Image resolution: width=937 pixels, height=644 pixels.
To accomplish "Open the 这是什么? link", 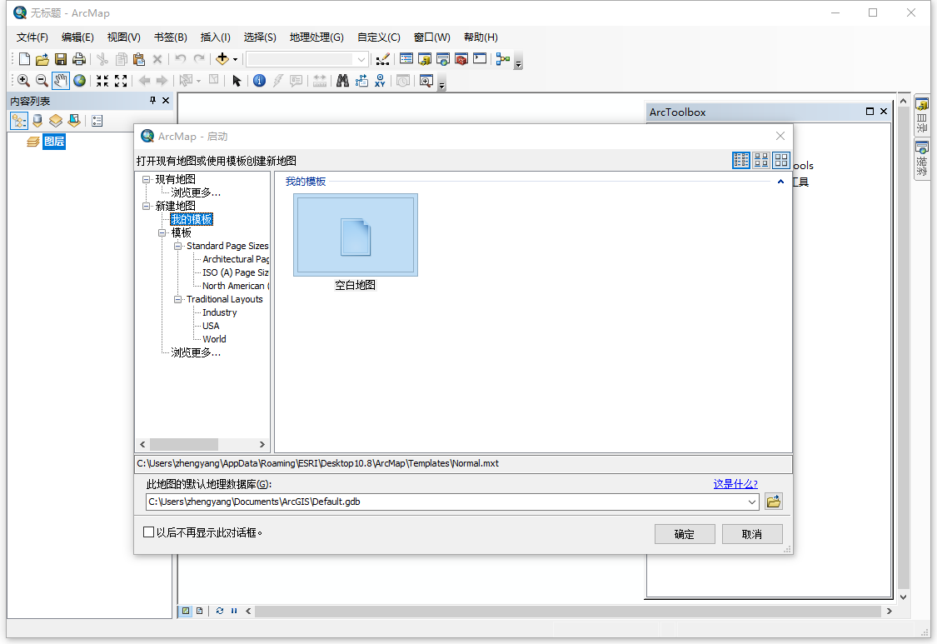I will [735, 484].
